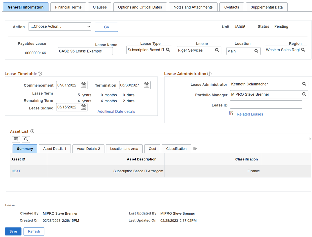Open the Termination date calendar picker
312x237 pixels.
pyautogui.click(x=146, y=85)
